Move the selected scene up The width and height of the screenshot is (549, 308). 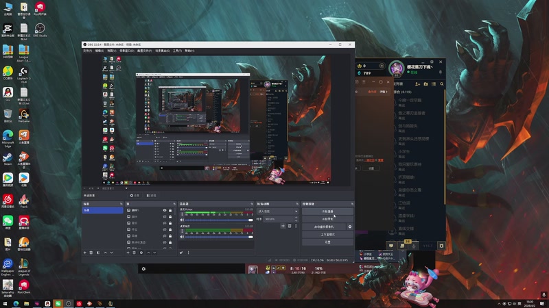[x=105, y=253]
